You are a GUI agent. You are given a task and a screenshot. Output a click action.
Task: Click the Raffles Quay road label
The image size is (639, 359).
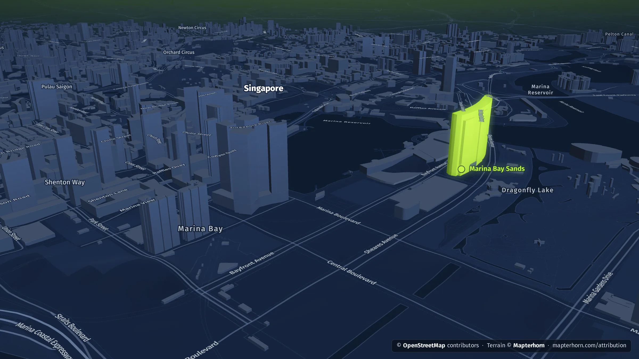coord(169,169)
